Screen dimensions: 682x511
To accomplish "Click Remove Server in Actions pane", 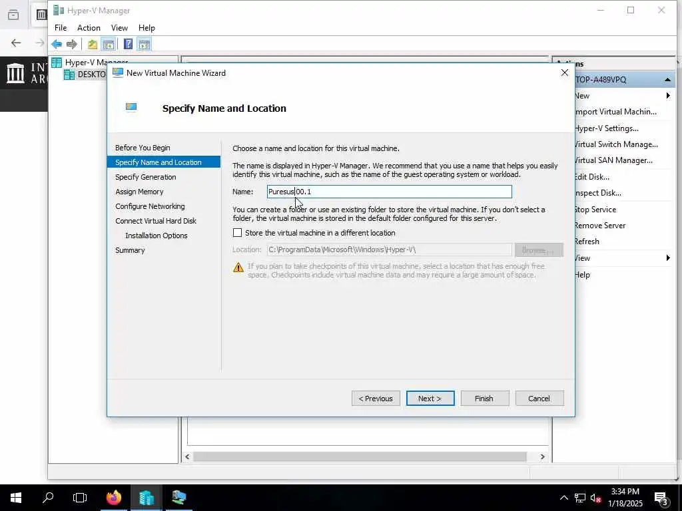I will click(x=600, y=226).
